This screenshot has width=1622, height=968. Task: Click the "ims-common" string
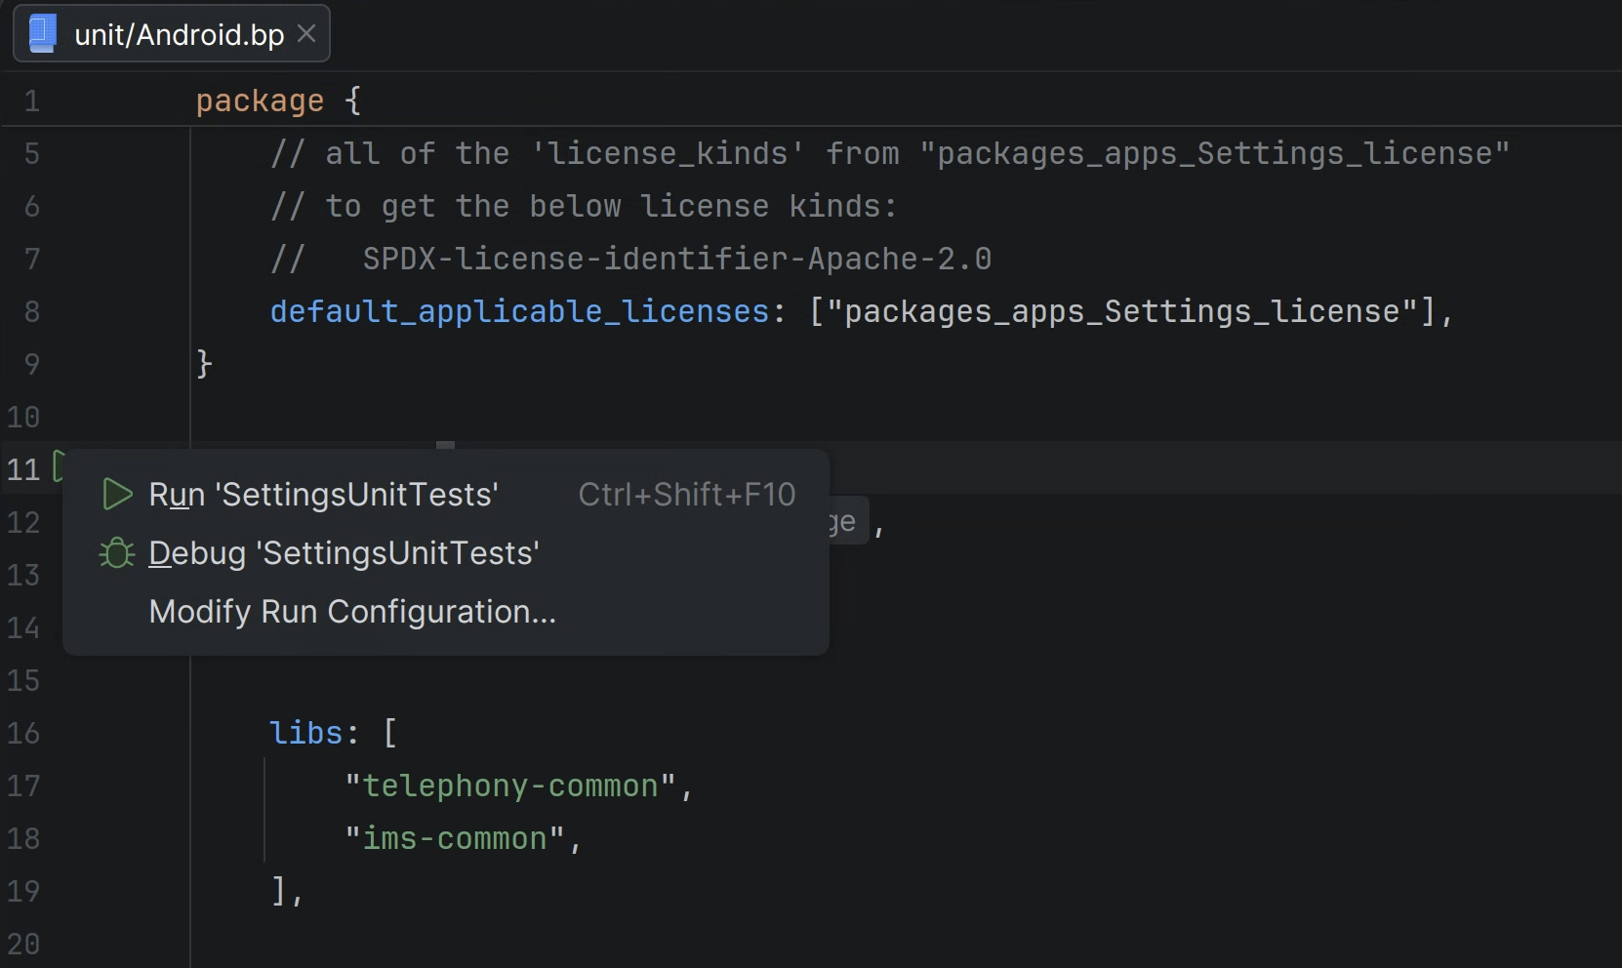tap(455, 838)
